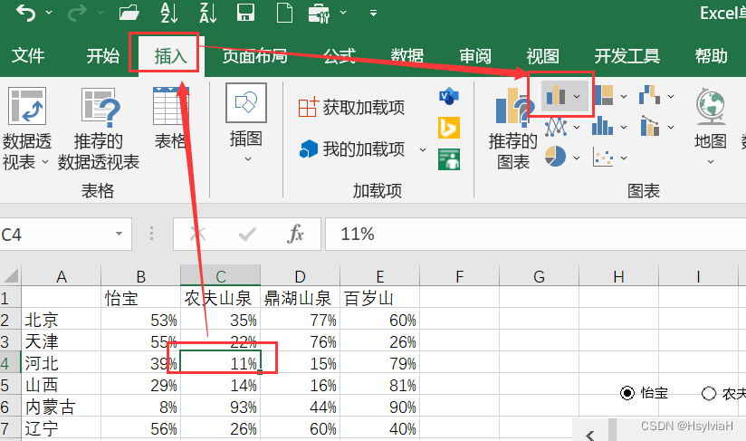Click the 地图 map chart globe icon
This screenshot has width=746, height=441.
tap(710, 106)
